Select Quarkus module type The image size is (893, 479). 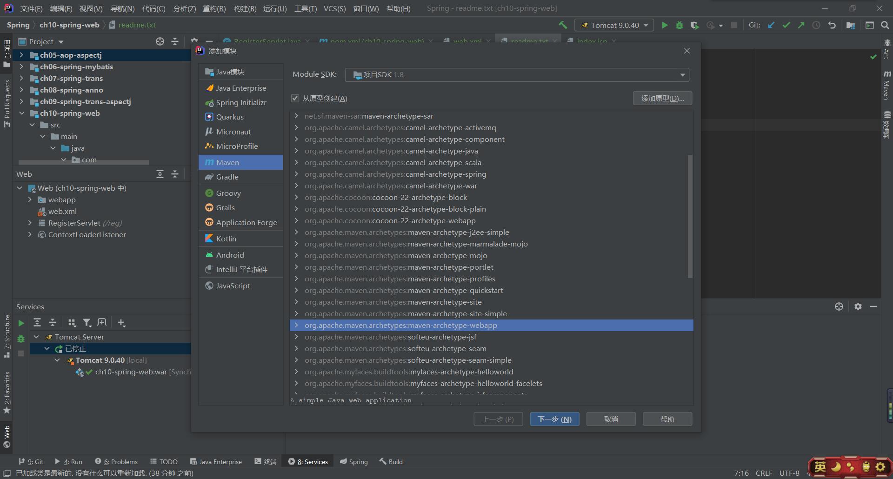(x=241, y=117)
